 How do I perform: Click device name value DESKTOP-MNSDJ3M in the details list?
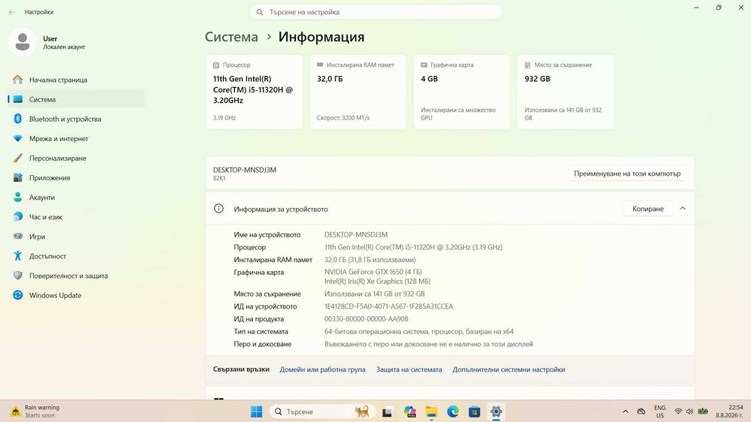point(356,235)
